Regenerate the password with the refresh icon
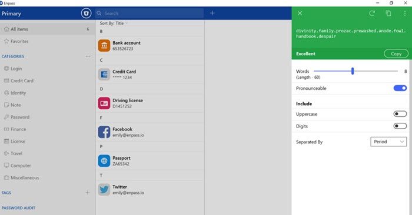 click(x=372, y=13)
